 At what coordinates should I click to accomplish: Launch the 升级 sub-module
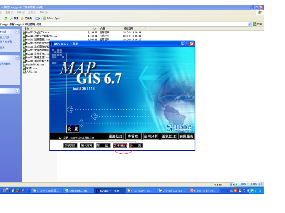coord(136,145)
